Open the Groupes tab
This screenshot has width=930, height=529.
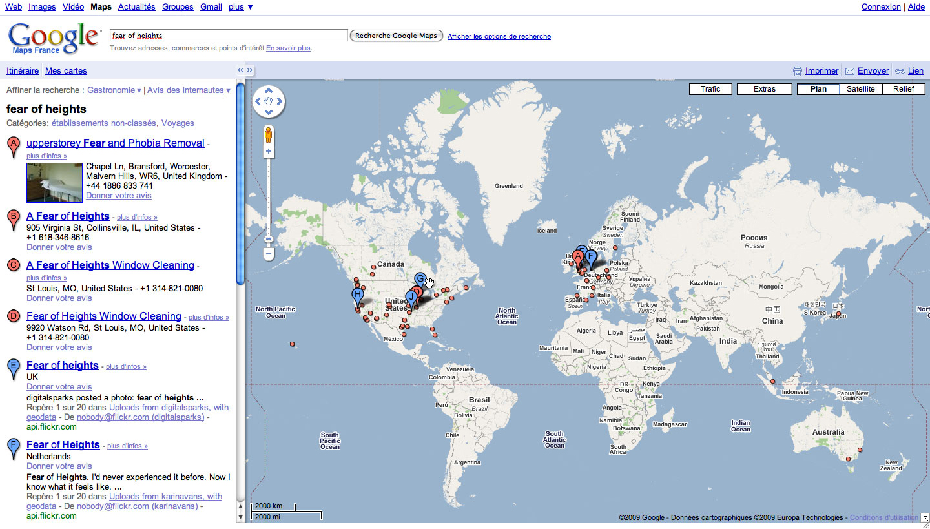pyautogui.click(x=178, y=7)
